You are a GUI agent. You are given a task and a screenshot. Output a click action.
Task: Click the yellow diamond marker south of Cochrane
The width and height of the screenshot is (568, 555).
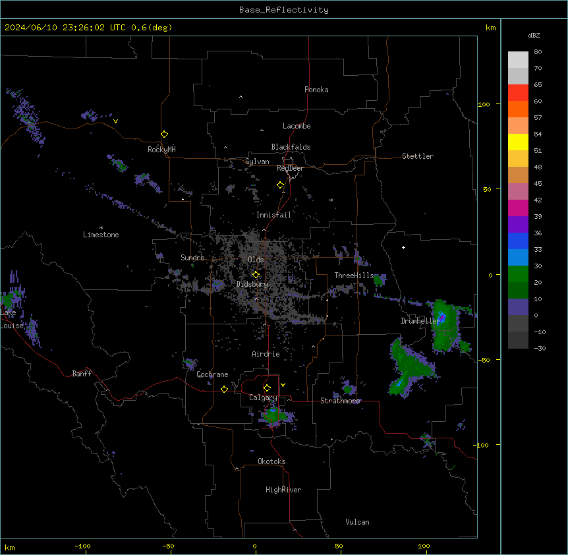[224, 389]
